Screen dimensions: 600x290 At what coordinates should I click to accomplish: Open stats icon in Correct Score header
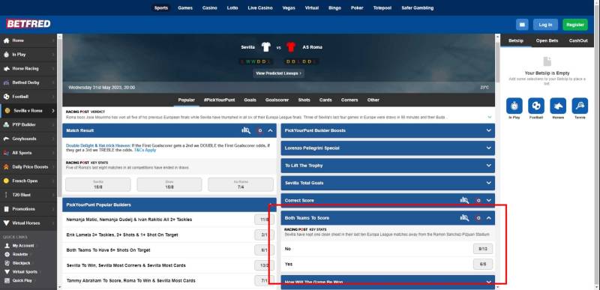pos(464,200)
